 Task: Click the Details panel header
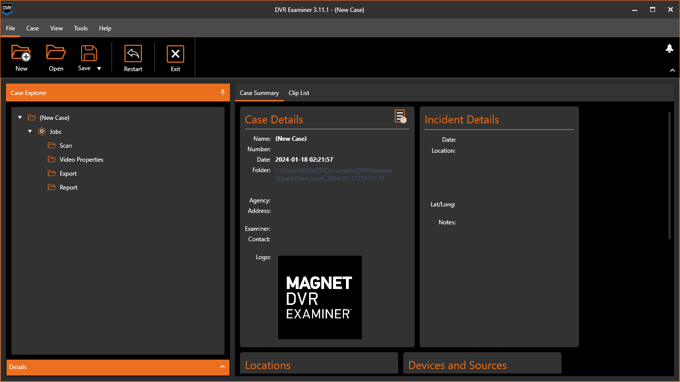coord(118,367)
